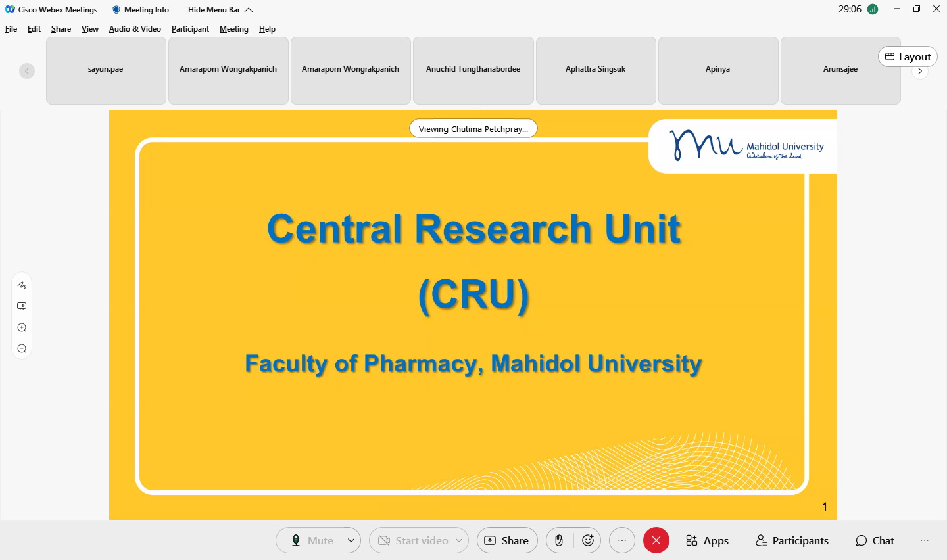Open the Audio & Video menu
Image resolution: width=947 pixels, height=560 pixels.
click(x=135, y=29)
